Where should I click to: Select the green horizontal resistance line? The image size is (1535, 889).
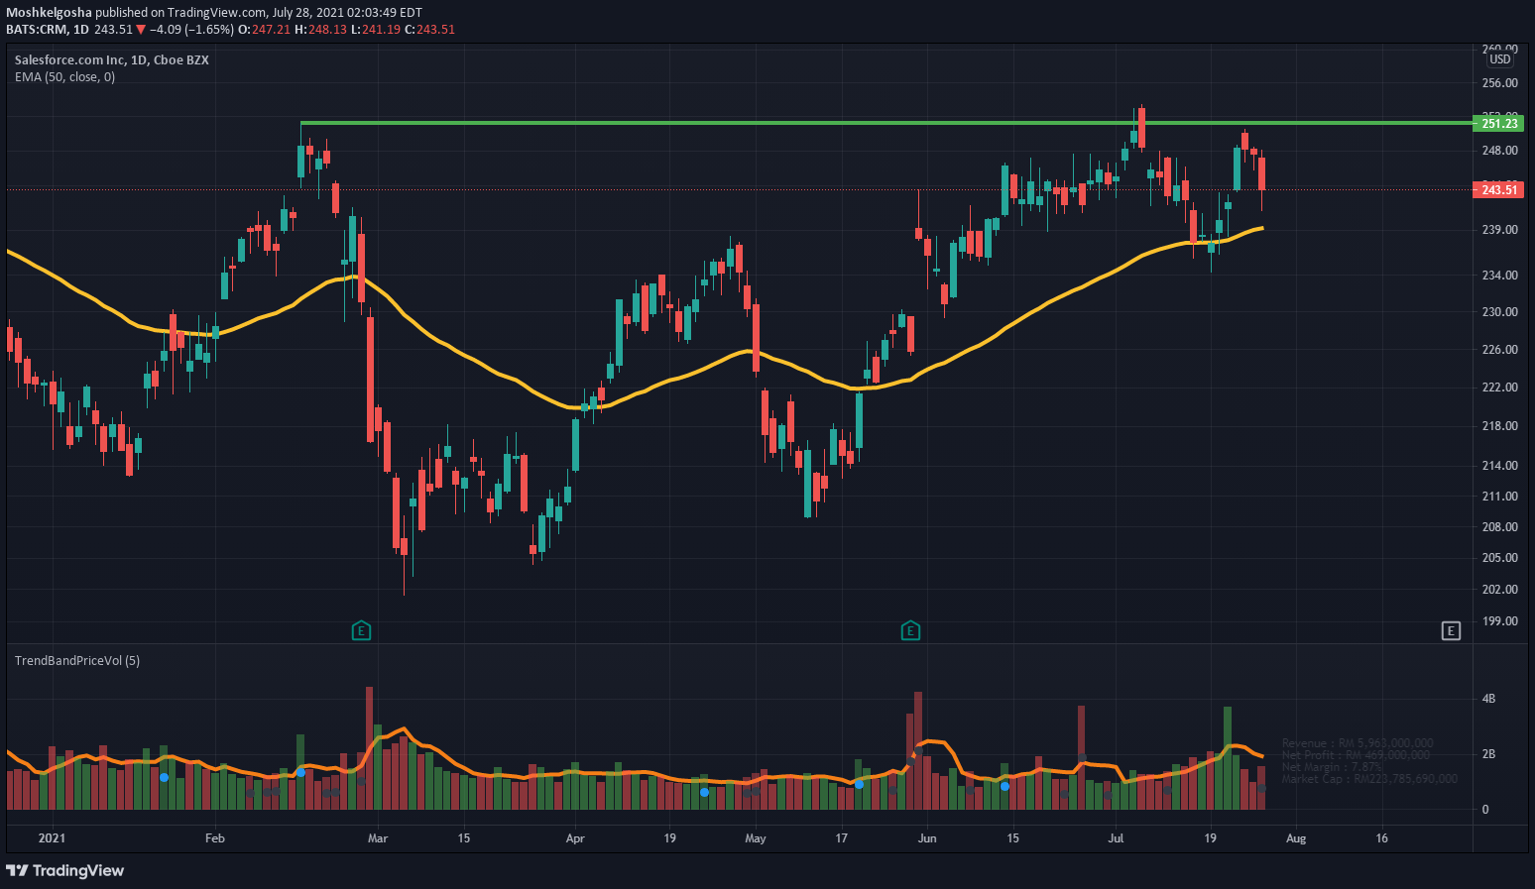click(x=886, y=123)
